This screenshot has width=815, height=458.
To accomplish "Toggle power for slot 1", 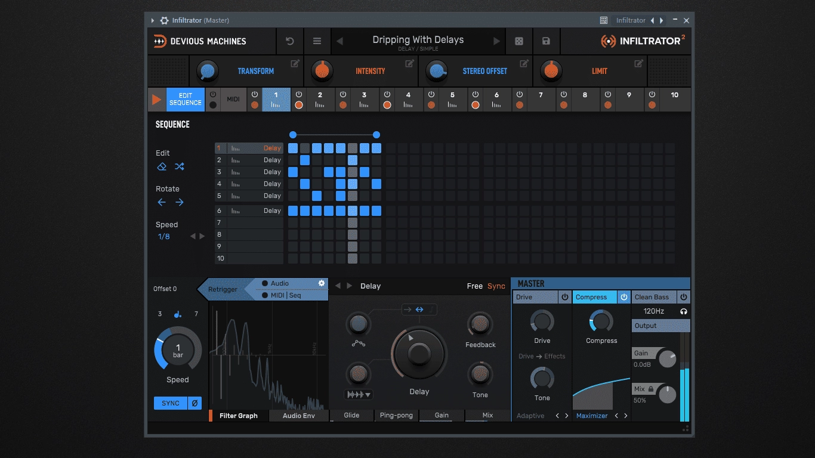I will (255, 94).
